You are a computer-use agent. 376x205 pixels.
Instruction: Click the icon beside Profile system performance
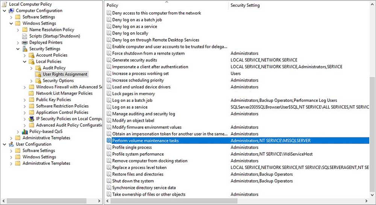pos(109,154)
